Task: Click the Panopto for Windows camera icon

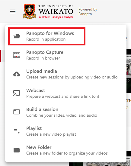Action: pyautogui.click(x=17, y=36)
